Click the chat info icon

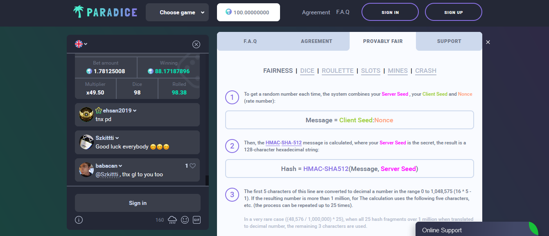(79, 220)
